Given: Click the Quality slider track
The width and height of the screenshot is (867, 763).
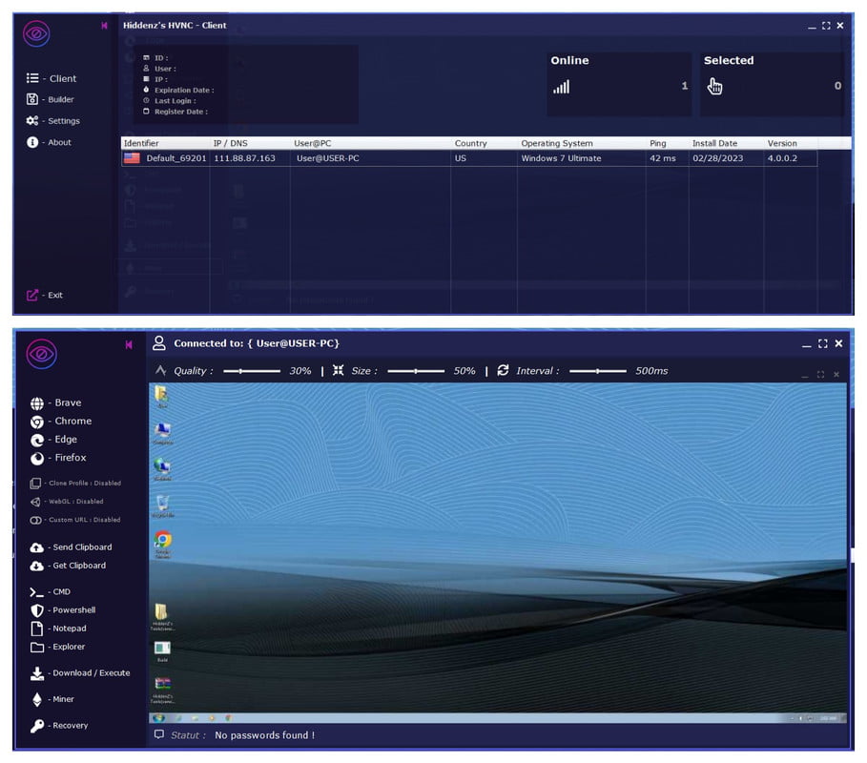Looking at the screenshot, I should click(x=252, y=371).
